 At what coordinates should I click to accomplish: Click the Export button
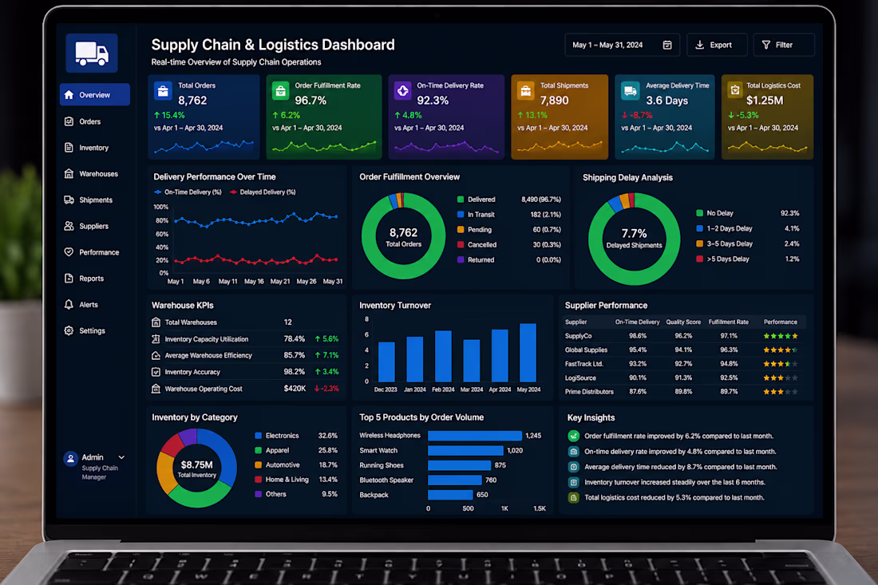coord(717,45)
